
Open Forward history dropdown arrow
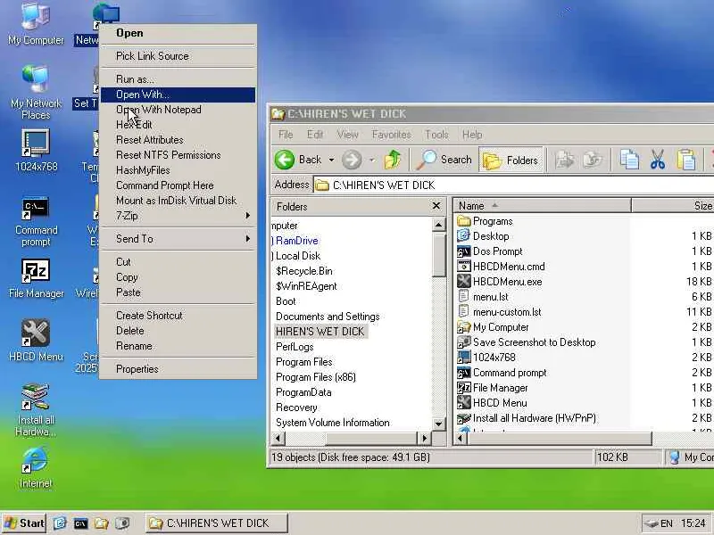point(371,160)
